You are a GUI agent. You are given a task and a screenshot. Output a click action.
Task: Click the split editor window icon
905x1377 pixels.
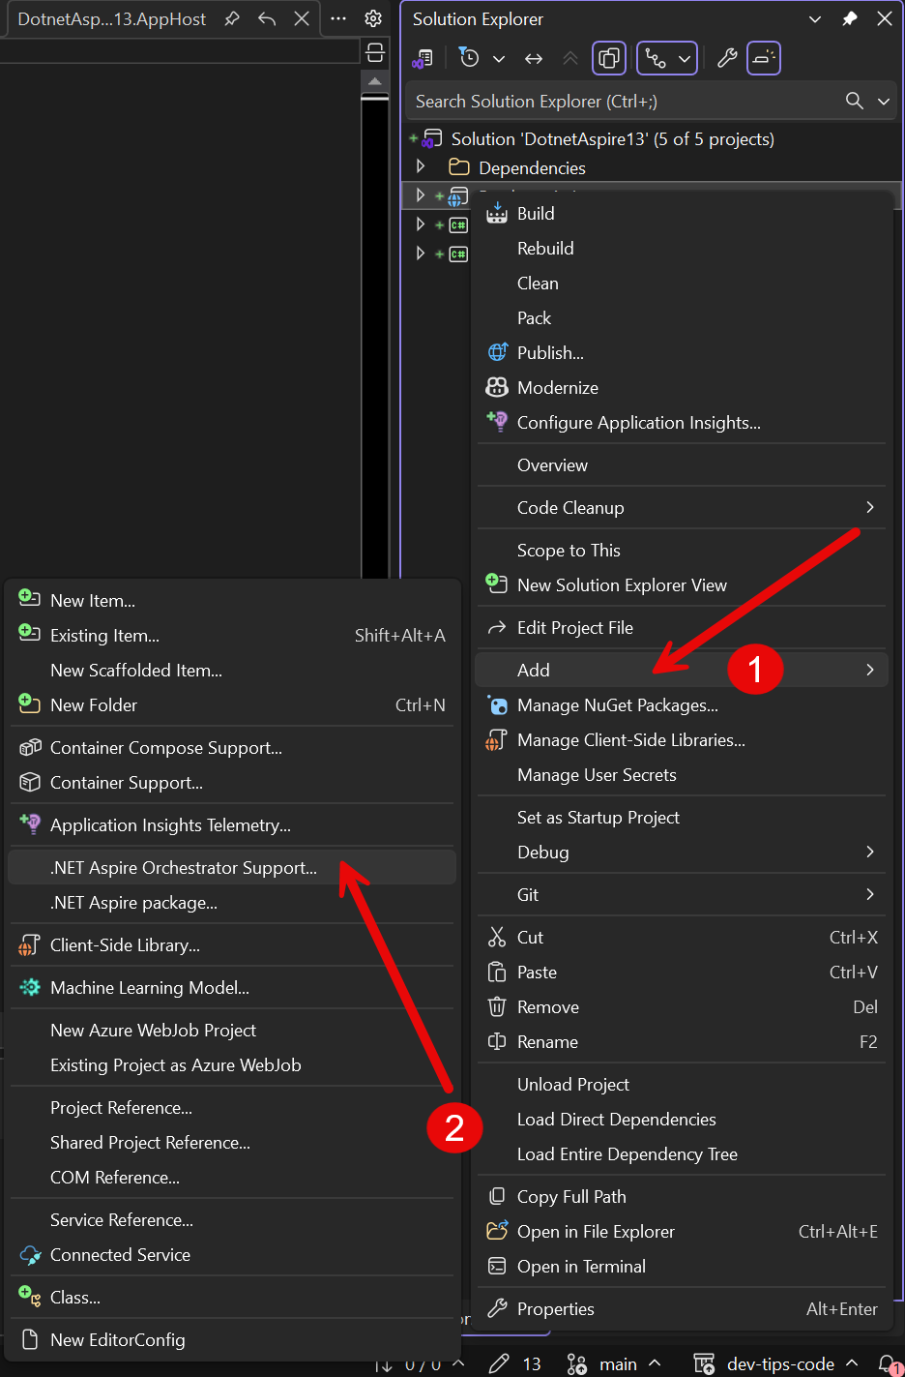375,52
